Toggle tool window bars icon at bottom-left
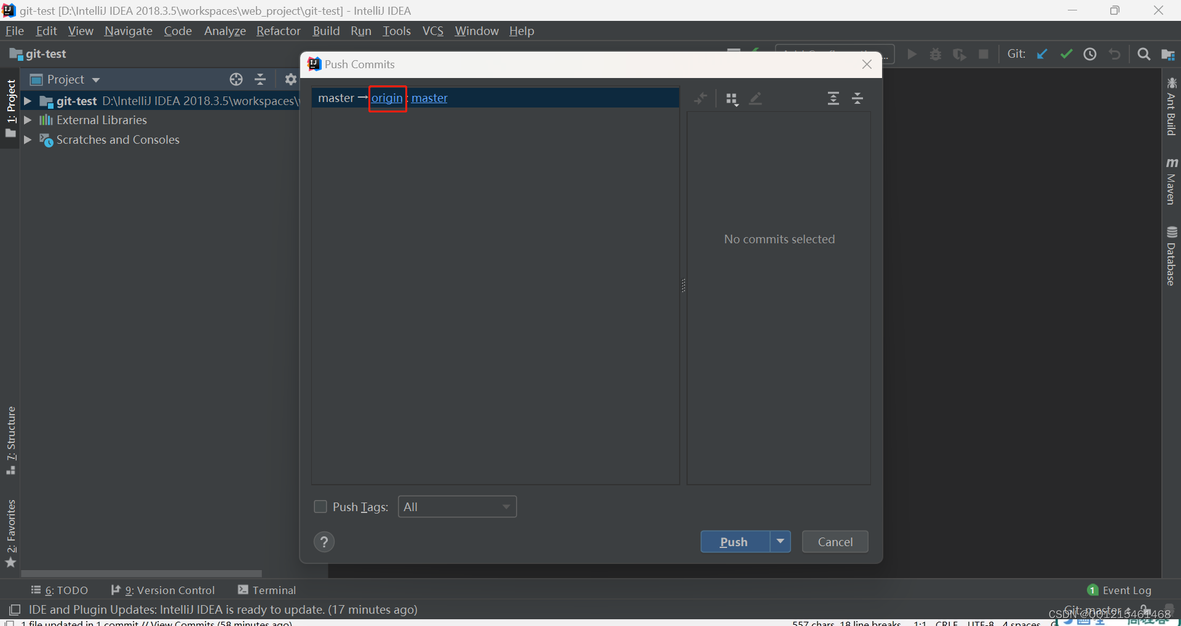Image resolution: width=1181 pixels, height=626 pixels. point(15,610)
